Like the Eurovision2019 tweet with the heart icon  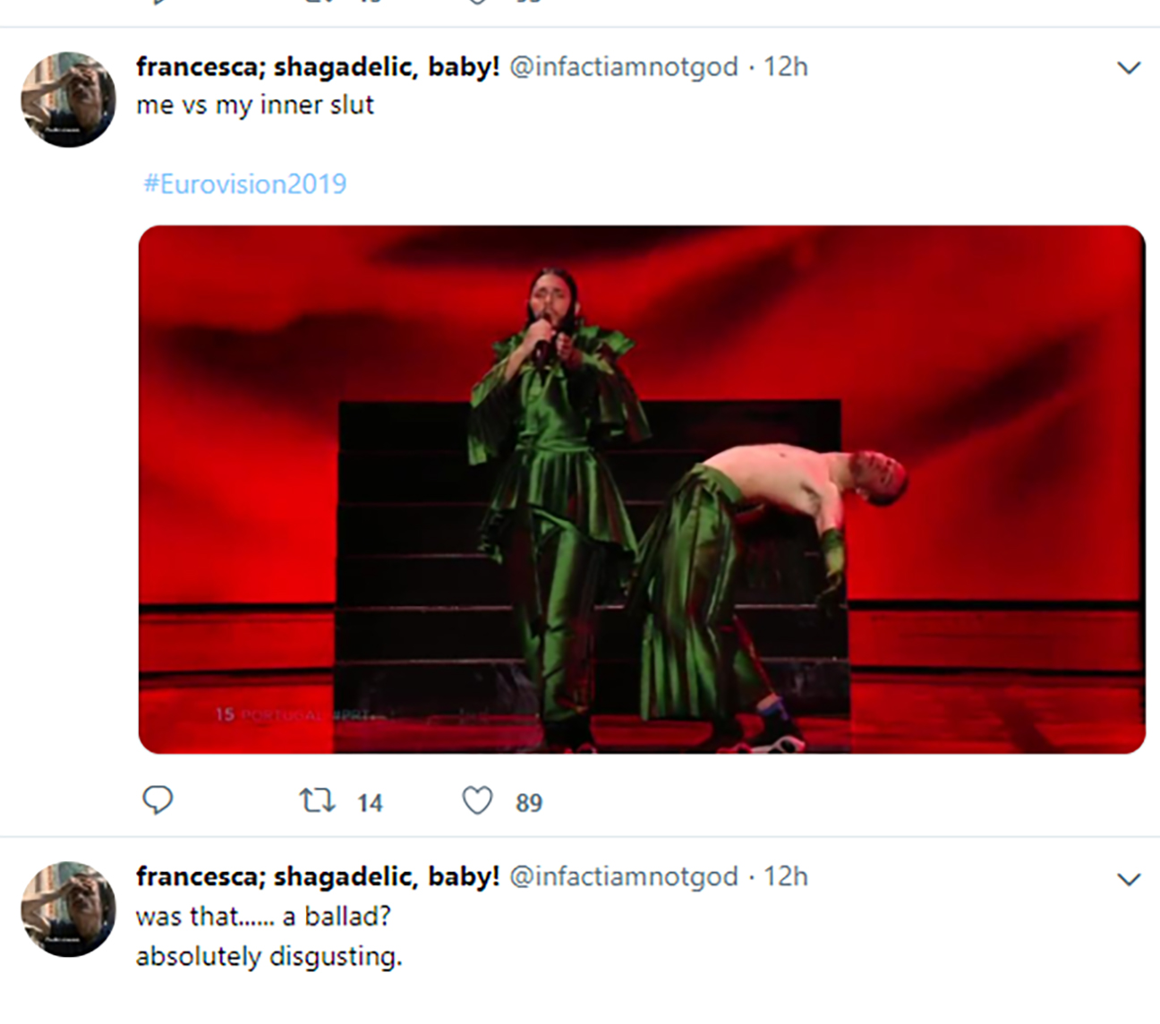(x=477, y=800)
